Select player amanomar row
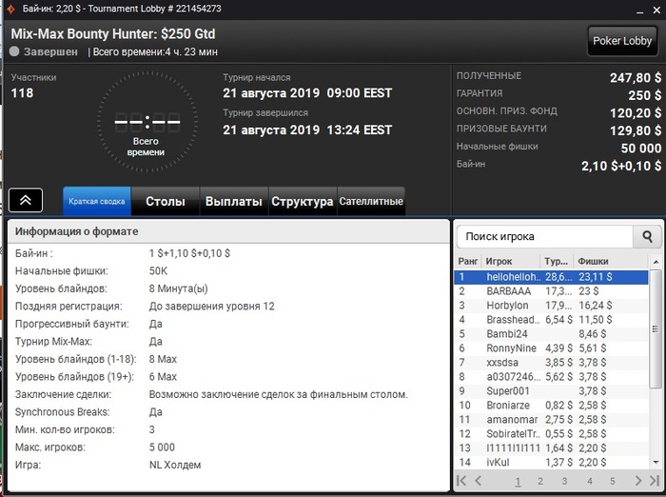666x497 pixels. point(551,419)
